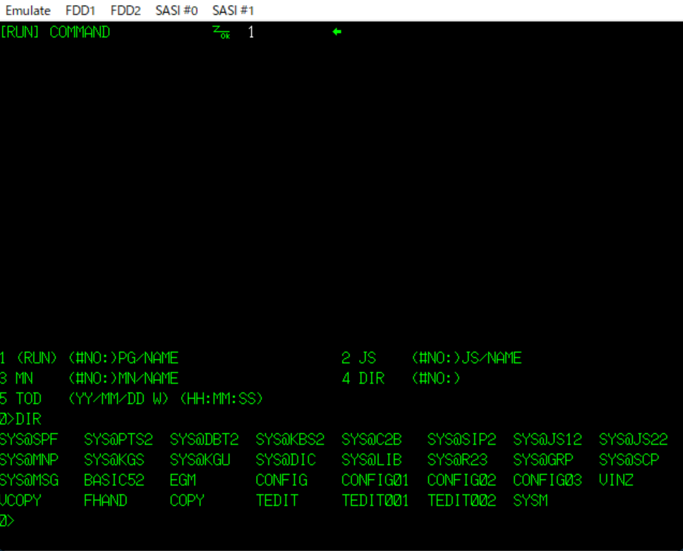Open the FDD1 menu
The image size is (683, 551).
[80, 11]
